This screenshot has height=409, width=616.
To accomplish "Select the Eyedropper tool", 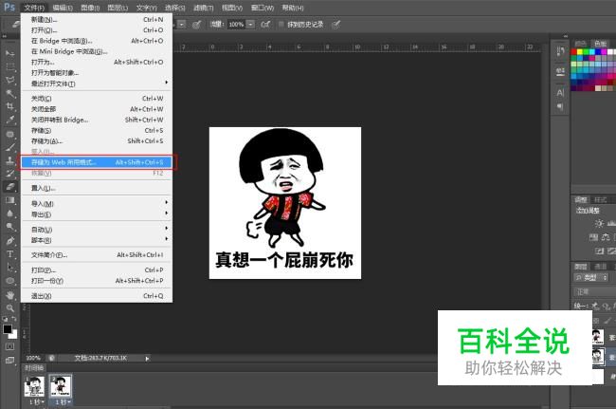I will 9,120.
